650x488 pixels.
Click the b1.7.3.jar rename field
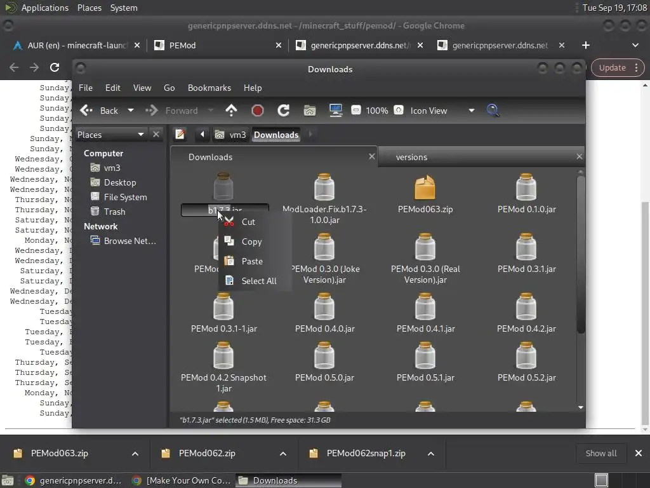pos(225,210)
